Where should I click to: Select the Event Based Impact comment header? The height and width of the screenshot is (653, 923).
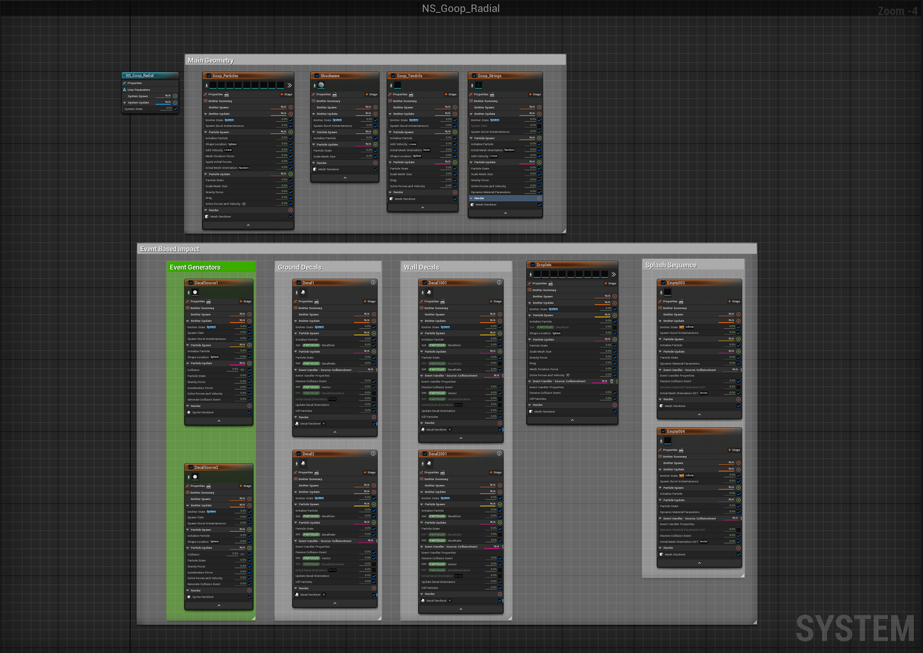[447, 249]
